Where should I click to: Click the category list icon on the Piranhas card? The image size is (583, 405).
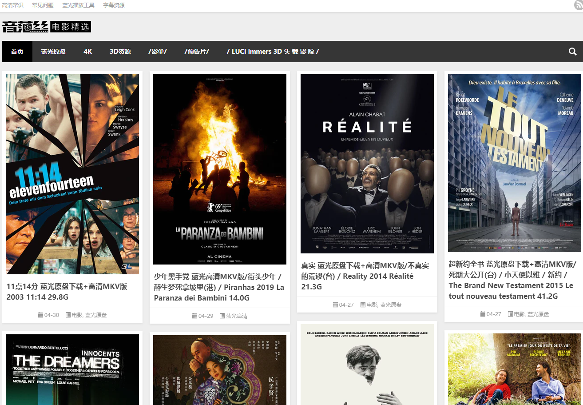pos(222,316)
